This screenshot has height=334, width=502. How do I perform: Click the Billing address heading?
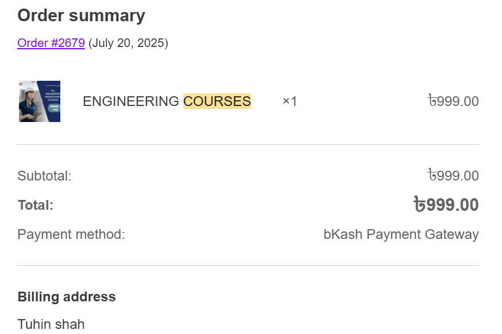click(67, 297)
